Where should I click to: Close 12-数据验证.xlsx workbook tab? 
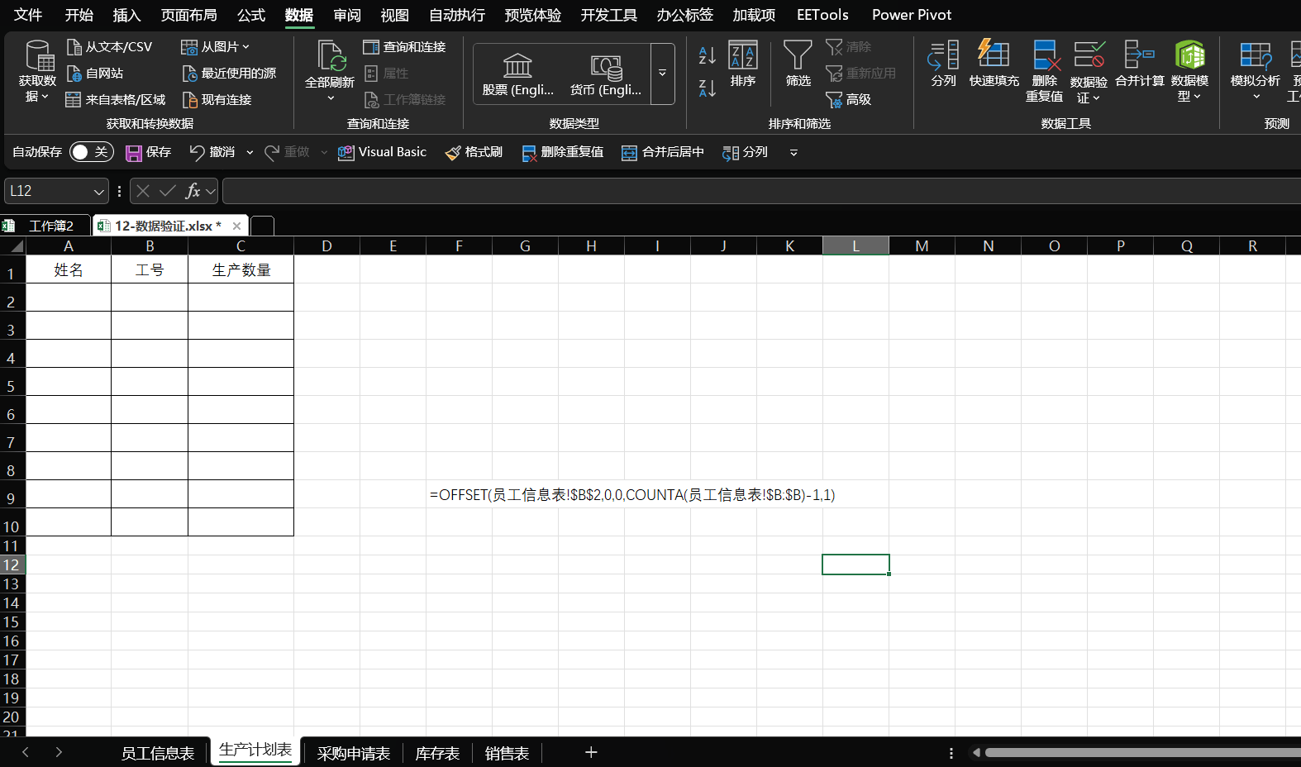(236, 226)
